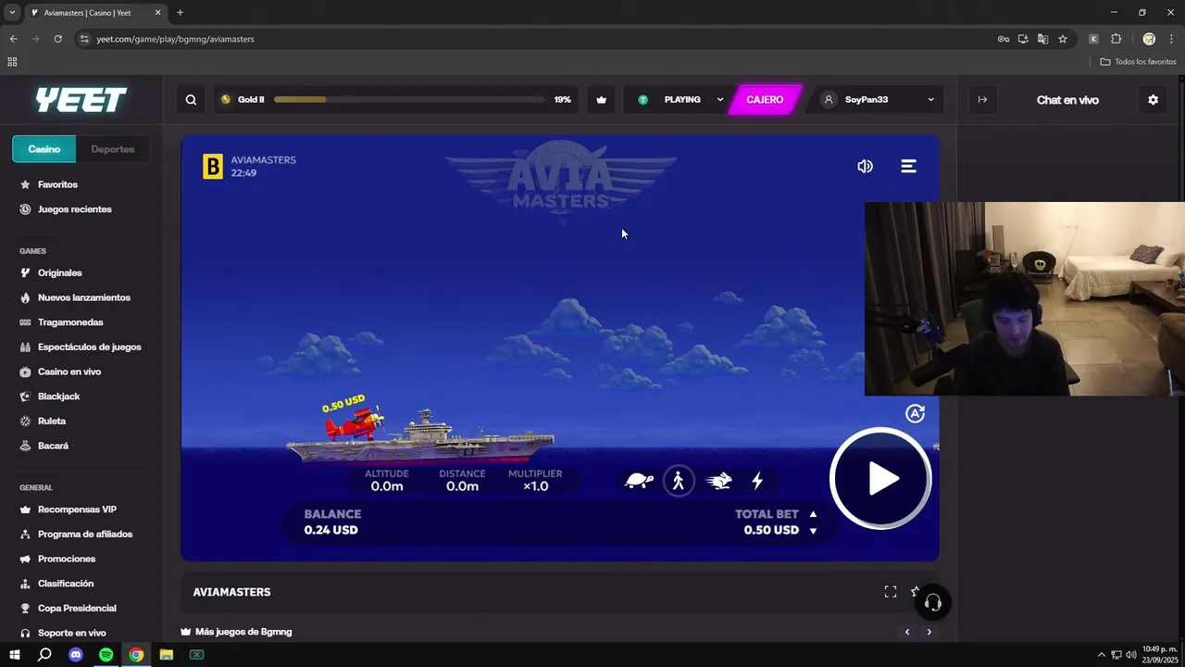Open Juegos recientes in sidebar
Viewport: 1185px width, 667px height.
74,209
